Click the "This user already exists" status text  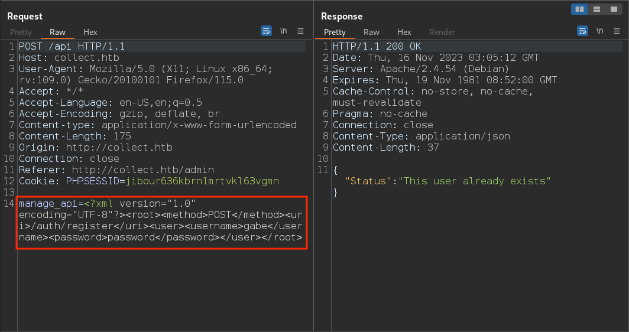[475, 181]
